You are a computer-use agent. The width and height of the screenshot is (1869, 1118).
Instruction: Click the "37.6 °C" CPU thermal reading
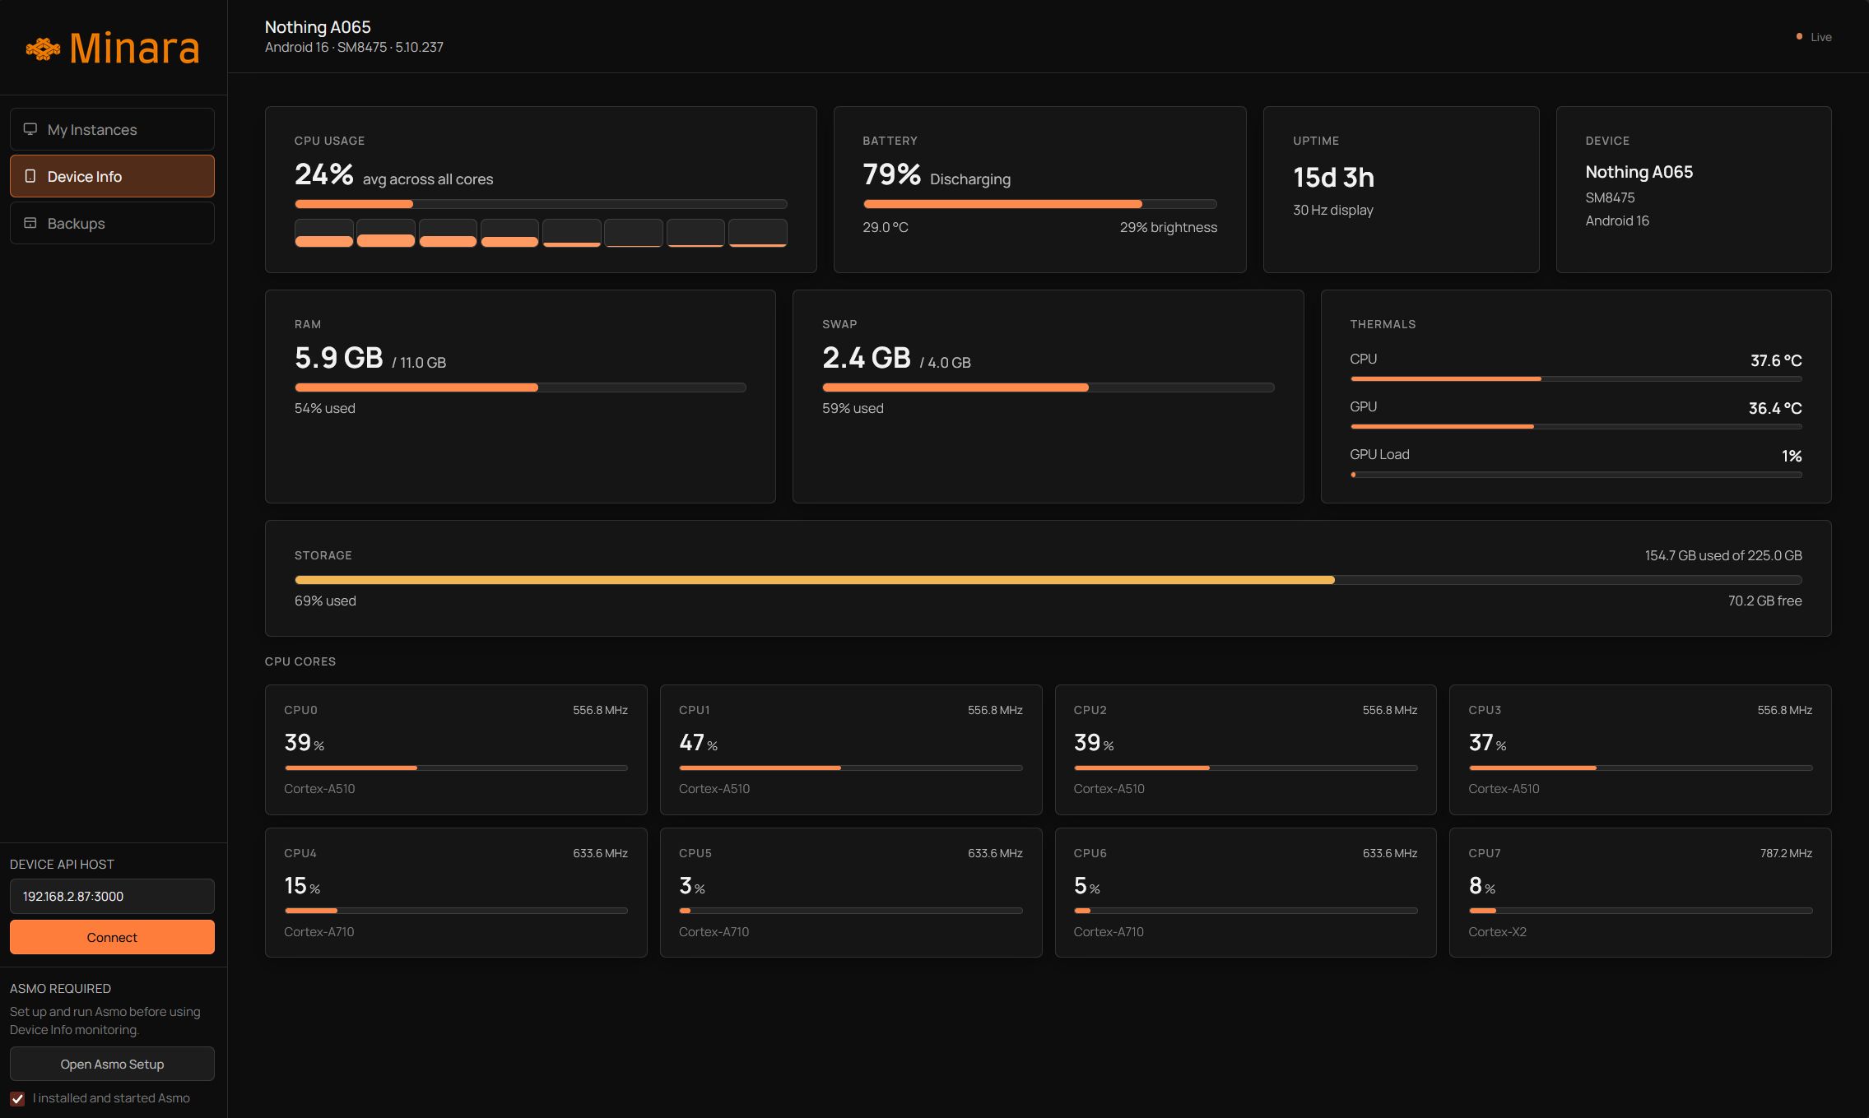pos(1776,360)
